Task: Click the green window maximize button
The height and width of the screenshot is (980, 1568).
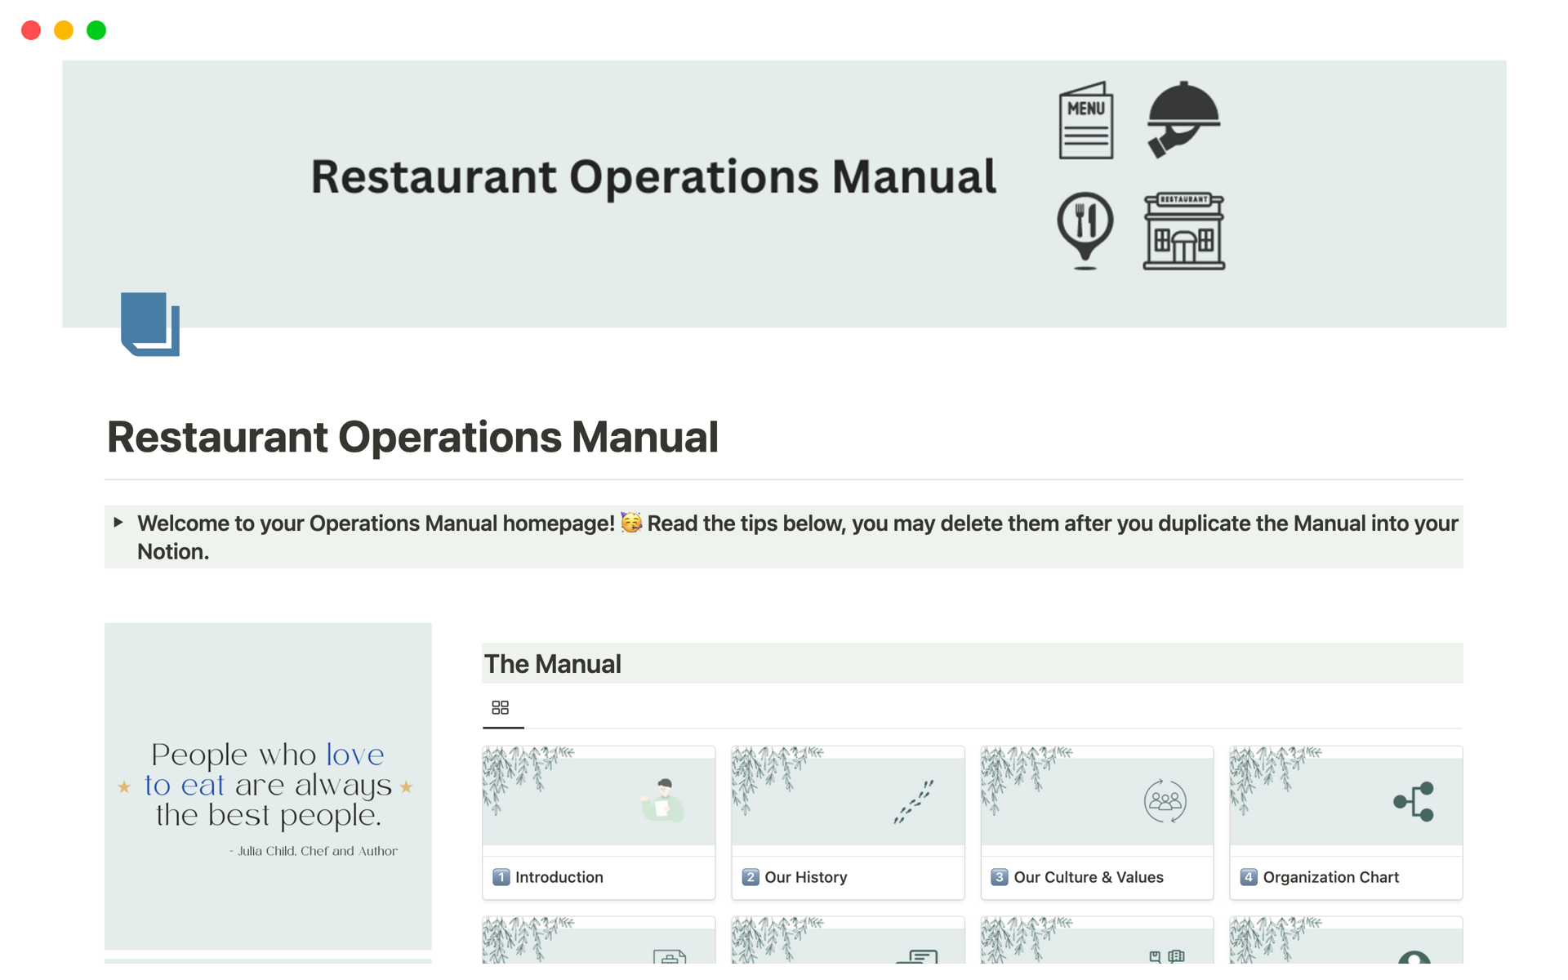Action: coord(96,30)
